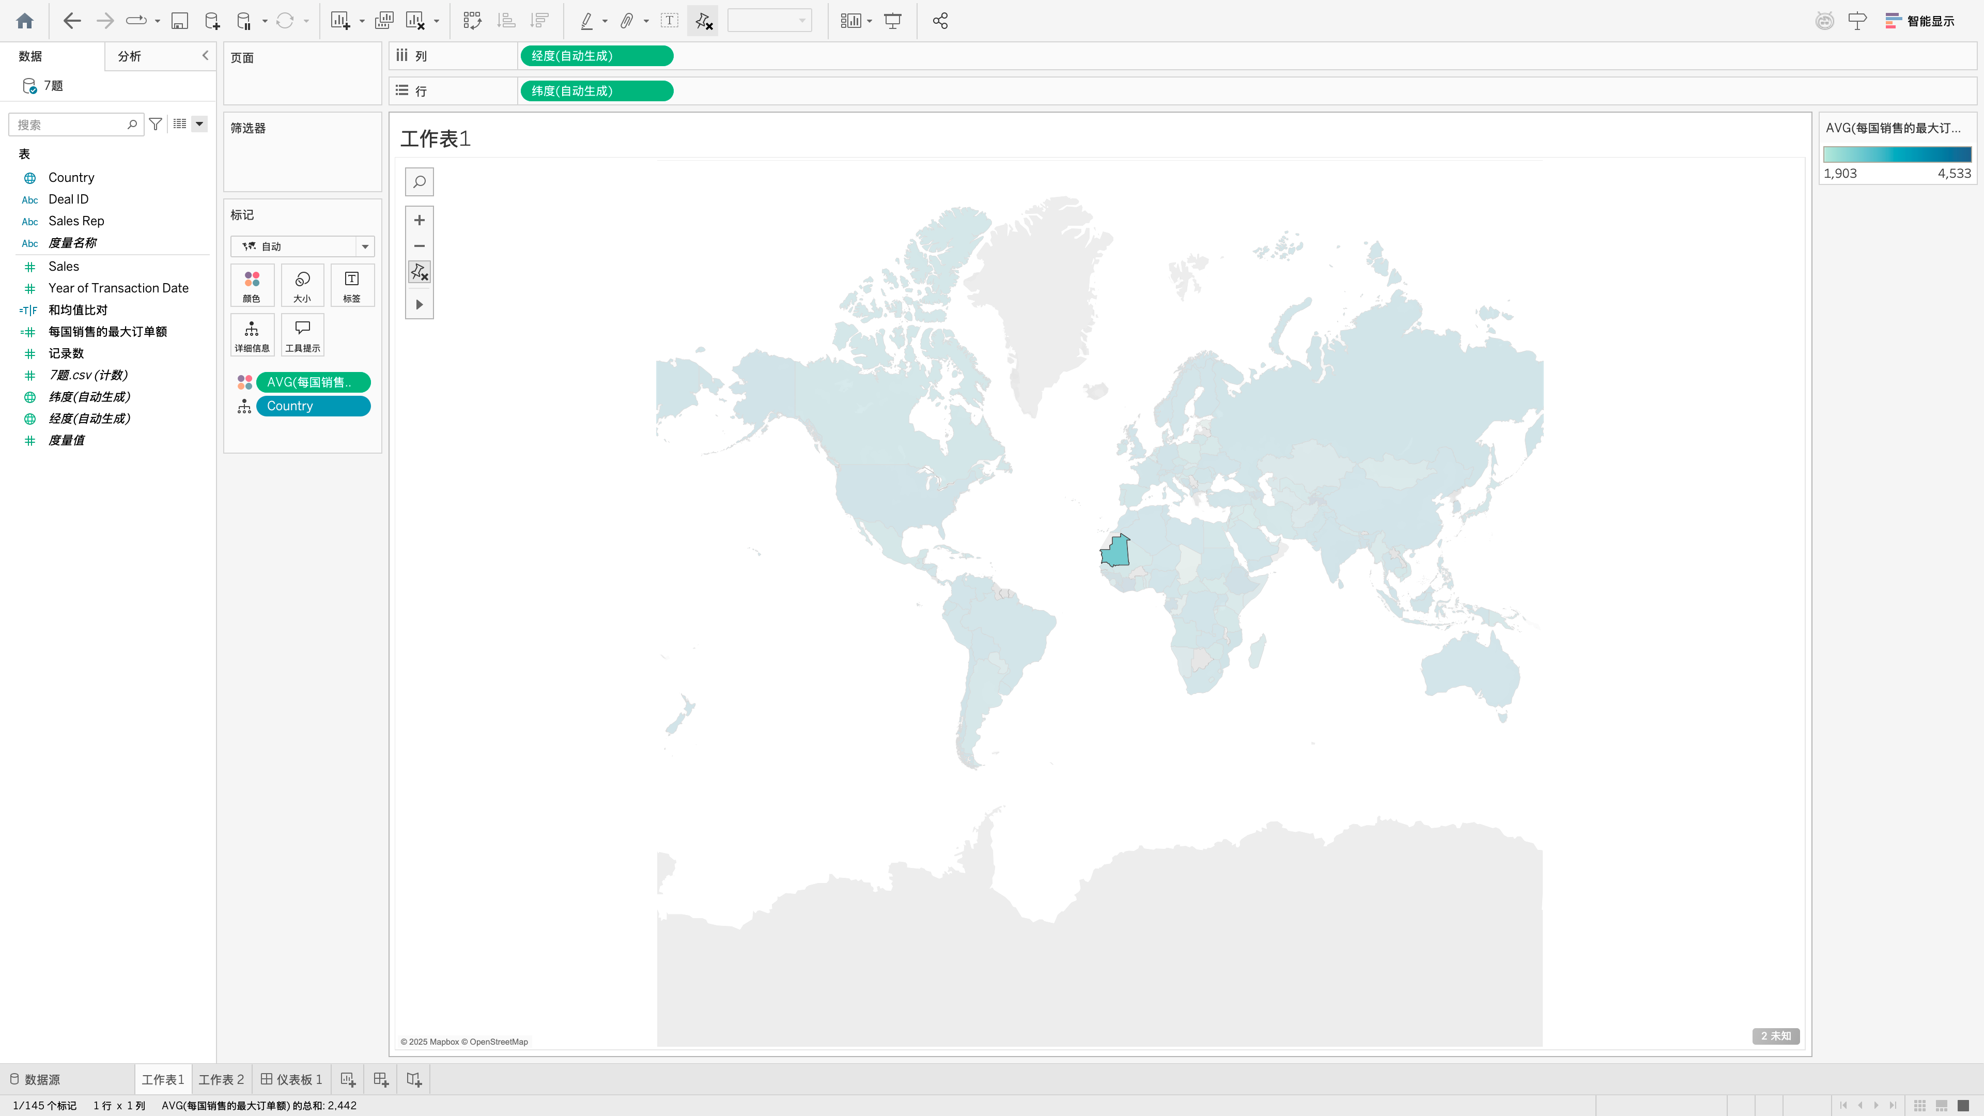
Task: Select the 经度(自动生成) pill on Columns shelf
Action: point(597,55)
